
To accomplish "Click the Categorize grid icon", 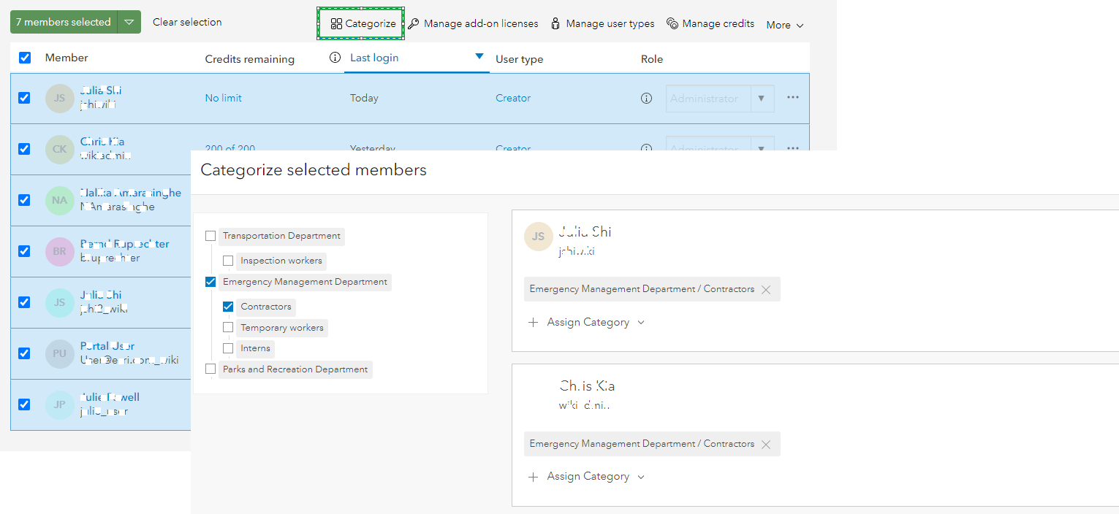I will click(336, 24).
